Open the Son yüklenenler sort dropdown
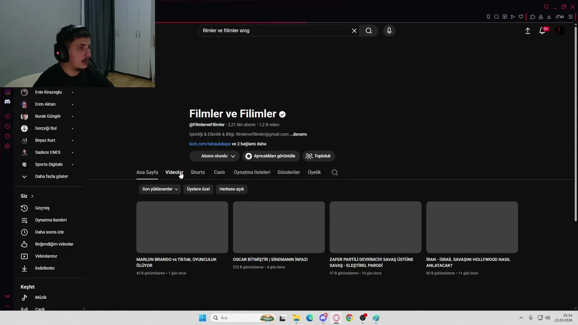Image resolution: width=578 pixels, height=325 pixels. (x=160, y=189)
